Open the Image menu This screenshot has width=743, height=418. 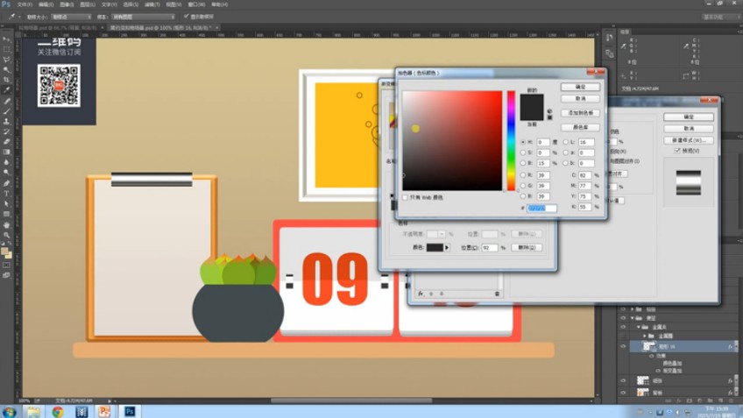point(67,4)
